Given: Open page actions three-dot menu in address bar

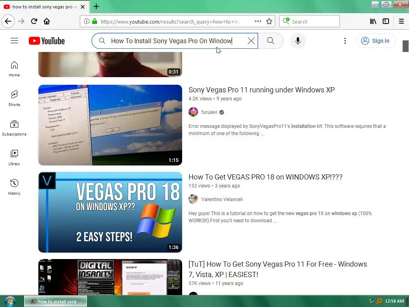Looking at the screenshot, I should [258, 22].
